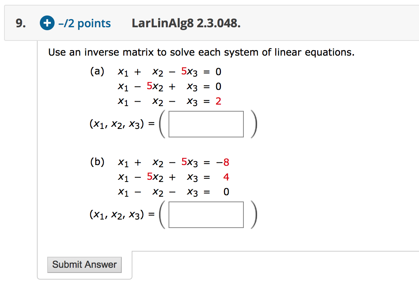The height and width of the screenshot is (291, 419).
Task: Click the part (a) section label
Action: coord(97,71)
